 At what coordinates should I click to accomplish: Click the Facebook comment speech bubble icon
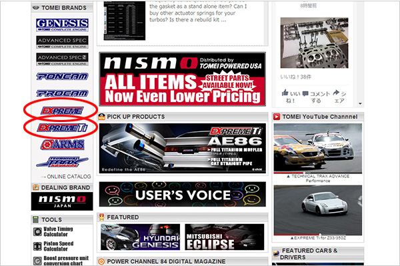305,93
